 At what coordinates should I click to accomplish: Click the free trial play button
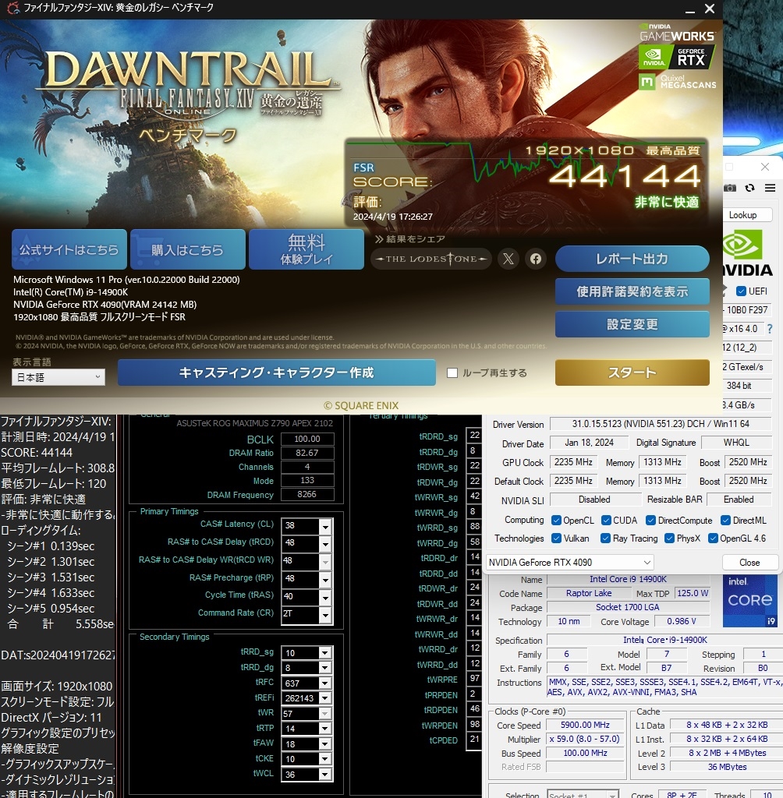pos(306,249)
